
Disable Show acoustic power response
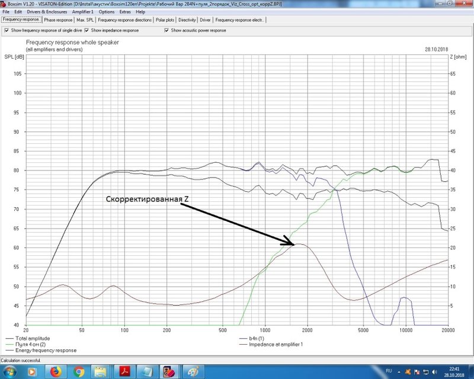click(x=166, y=30)
